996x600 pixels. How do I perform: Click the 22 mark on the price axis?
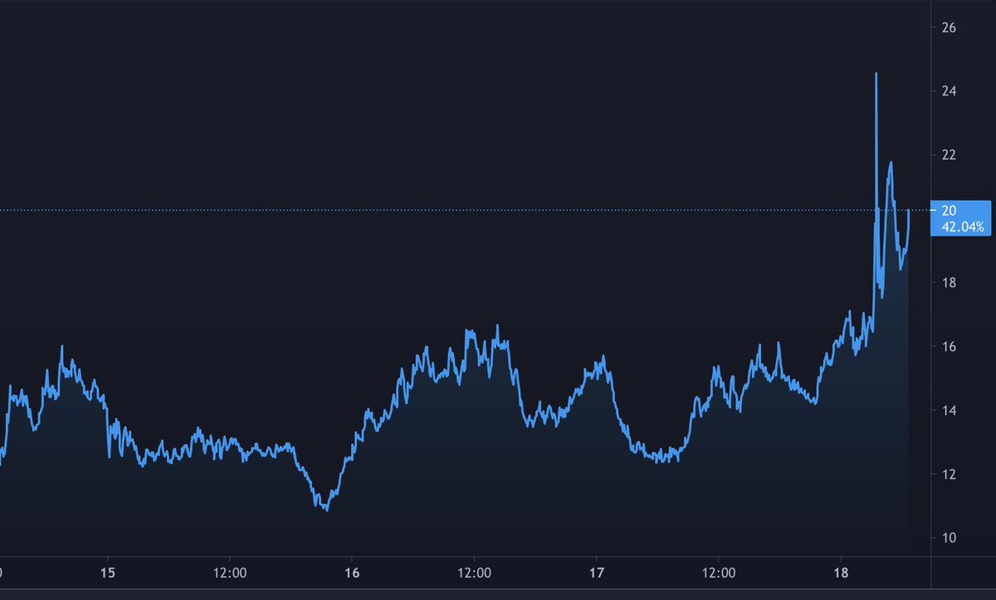tap(950, 155)
